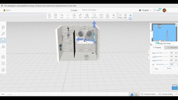Undo the last action
The height and width of the screenshot is (100, 178).
click(x=62, y=16)
